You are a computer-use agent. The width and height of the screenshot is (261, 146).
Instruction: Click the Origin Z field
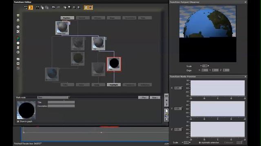(x=226, y=70)
